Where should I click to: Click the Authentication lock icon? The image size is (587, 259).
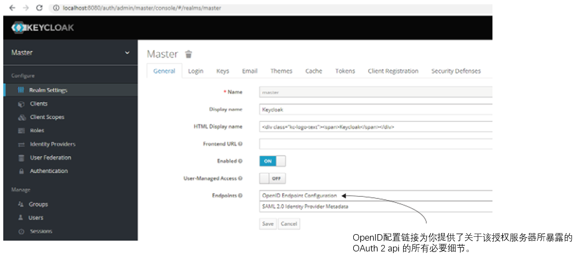point(21,171)
